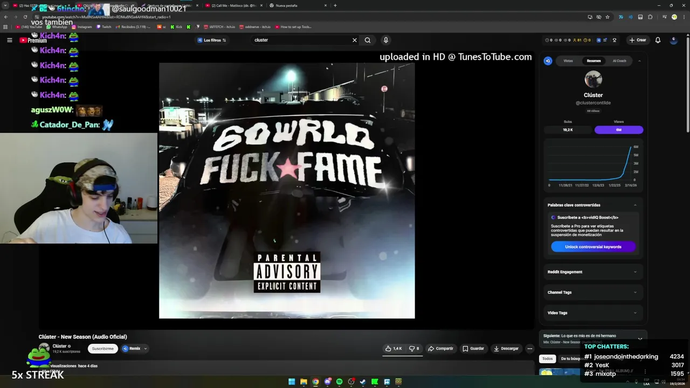Open the WhatsApp bookmark
The image size is (690, 388).
coord(57,26)
